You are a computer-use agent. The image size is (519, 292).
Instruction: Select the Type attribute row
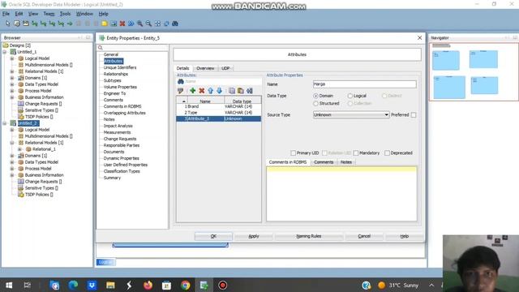(x=219, y=113)
